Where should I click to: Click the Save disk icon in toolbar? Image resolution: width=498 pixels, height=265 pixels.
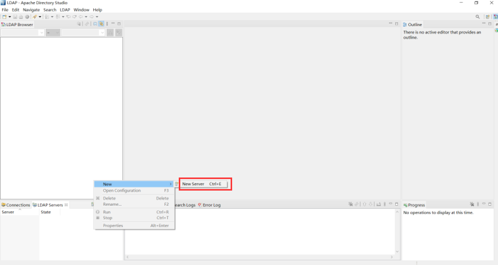[x=15, y=17]
